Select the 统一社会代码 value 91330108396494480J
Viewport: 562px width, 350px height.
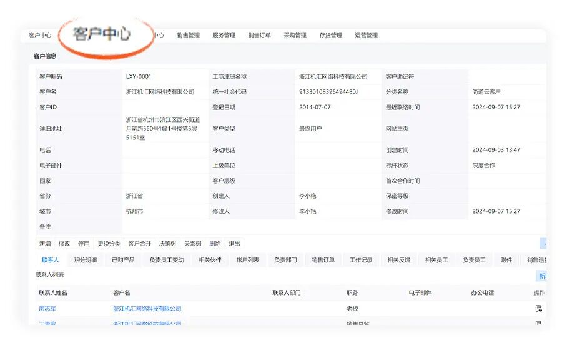click(328, 91)
